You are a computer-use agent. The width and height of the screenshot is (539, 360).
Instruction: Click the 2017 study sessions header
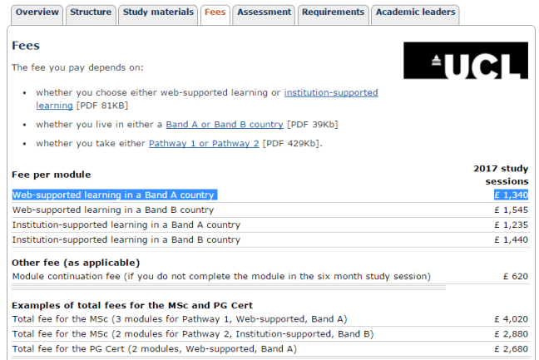[x=501, y=175]
